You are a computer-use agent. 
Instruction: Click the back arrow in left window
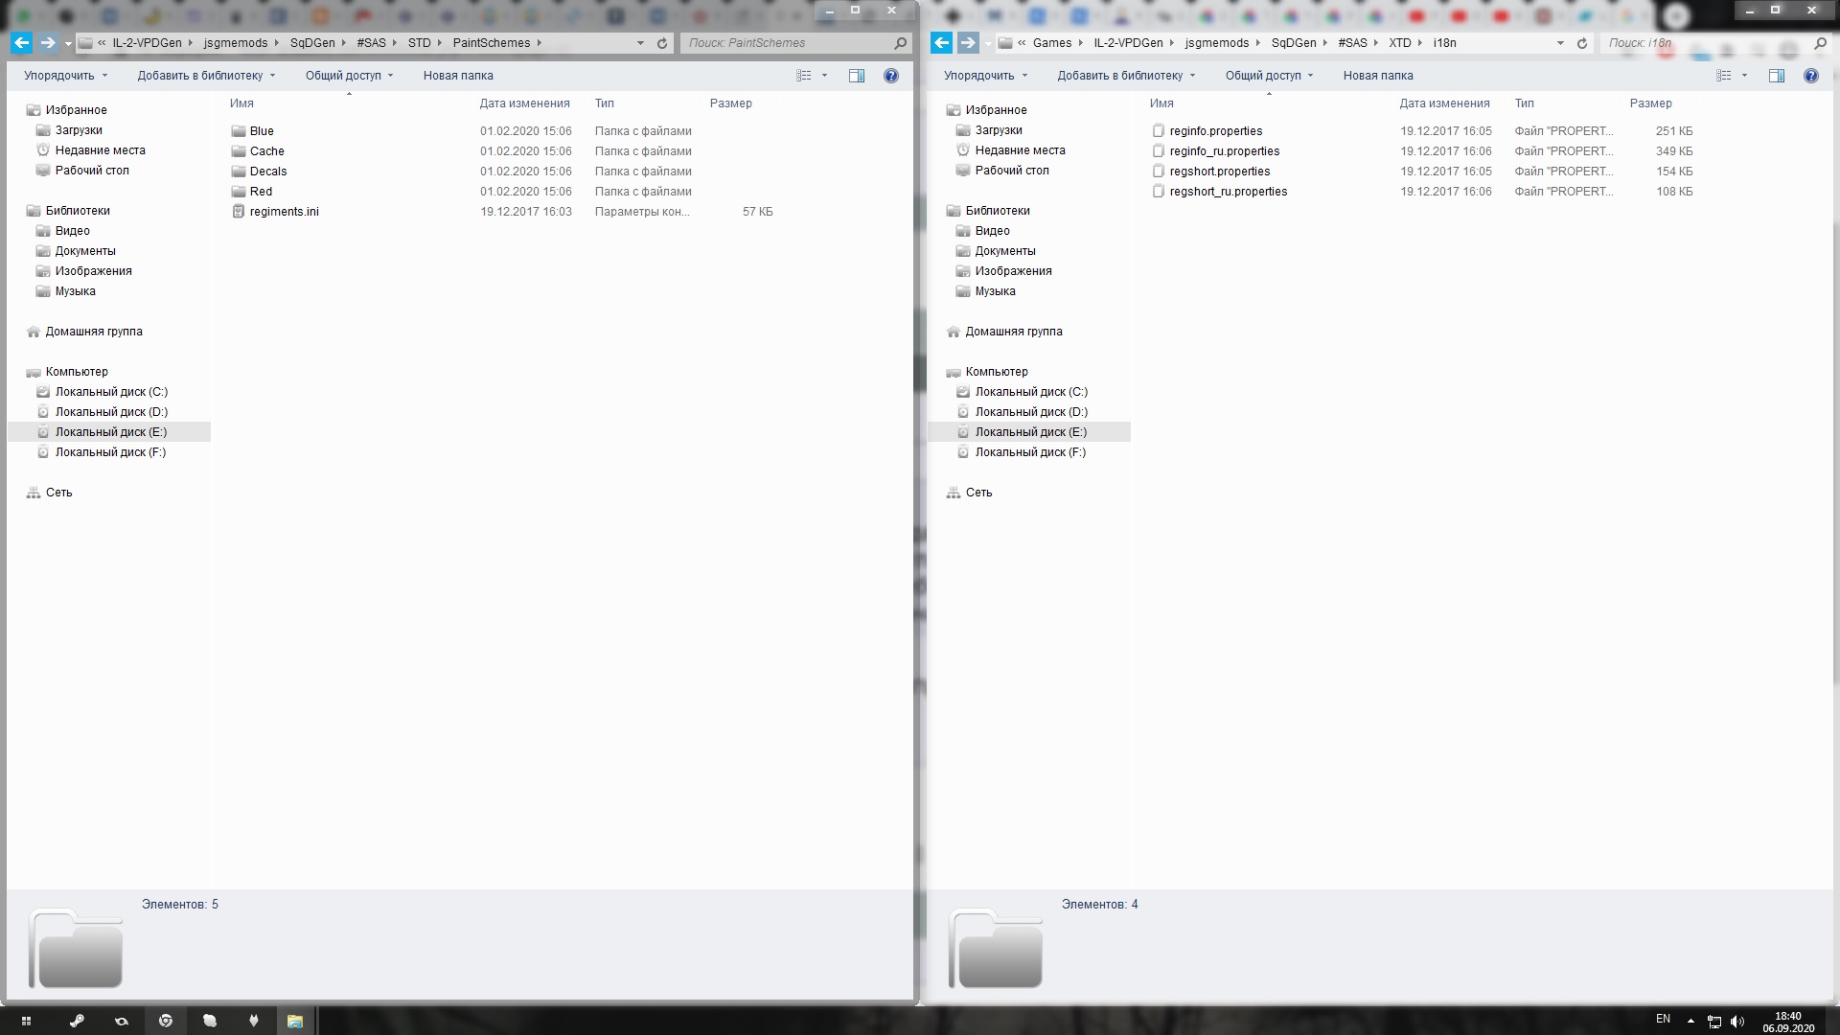21,42
